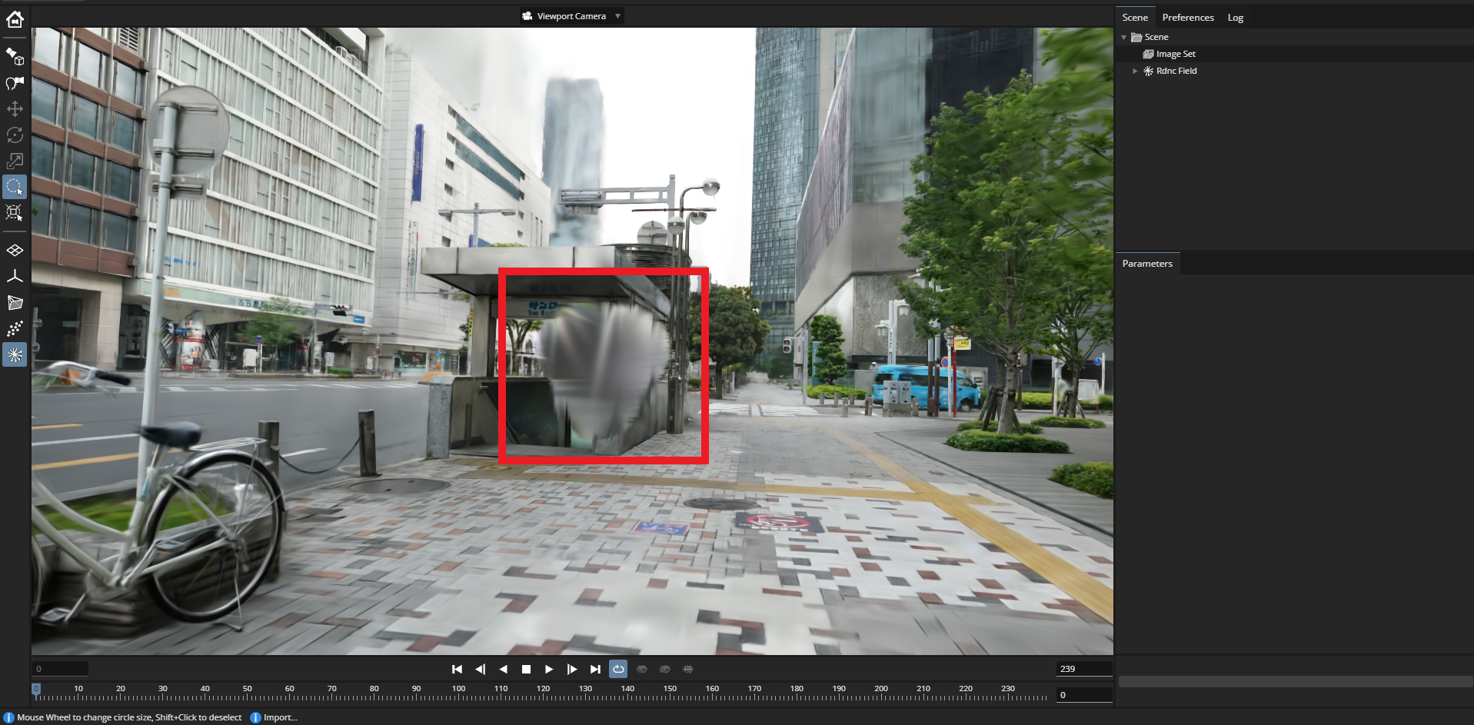Select the point cloud display icon
This screenshot has width=1474, height=725.
[x=14, y=328]
